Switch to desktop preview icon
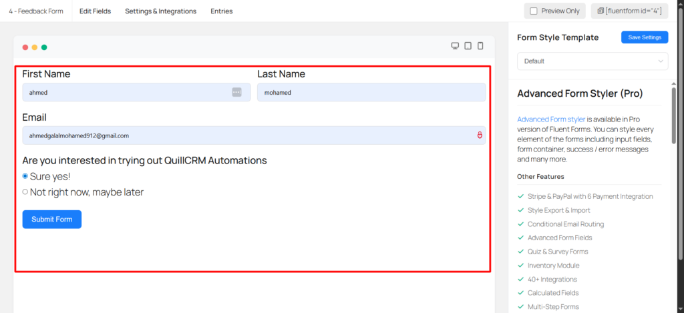 (x=455, y=46)
